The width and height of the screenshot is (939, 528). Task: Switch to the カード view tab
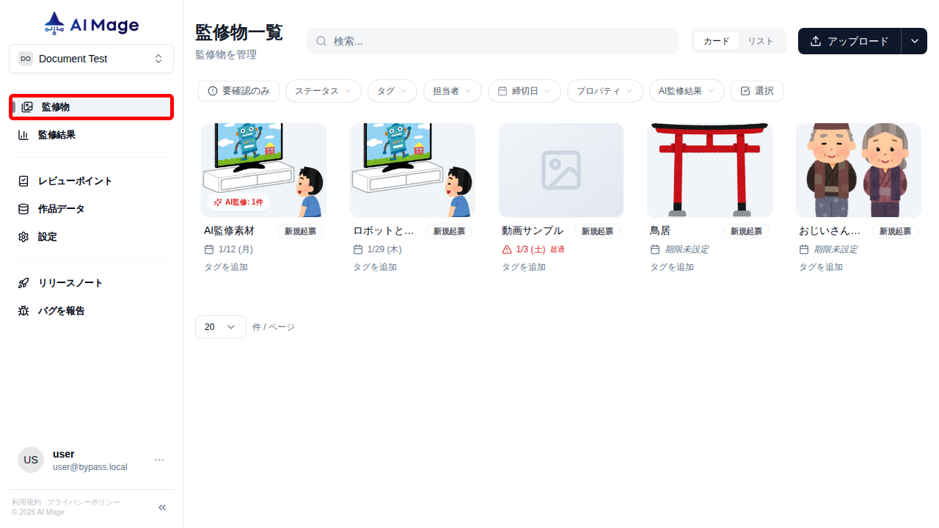(715, 41)
